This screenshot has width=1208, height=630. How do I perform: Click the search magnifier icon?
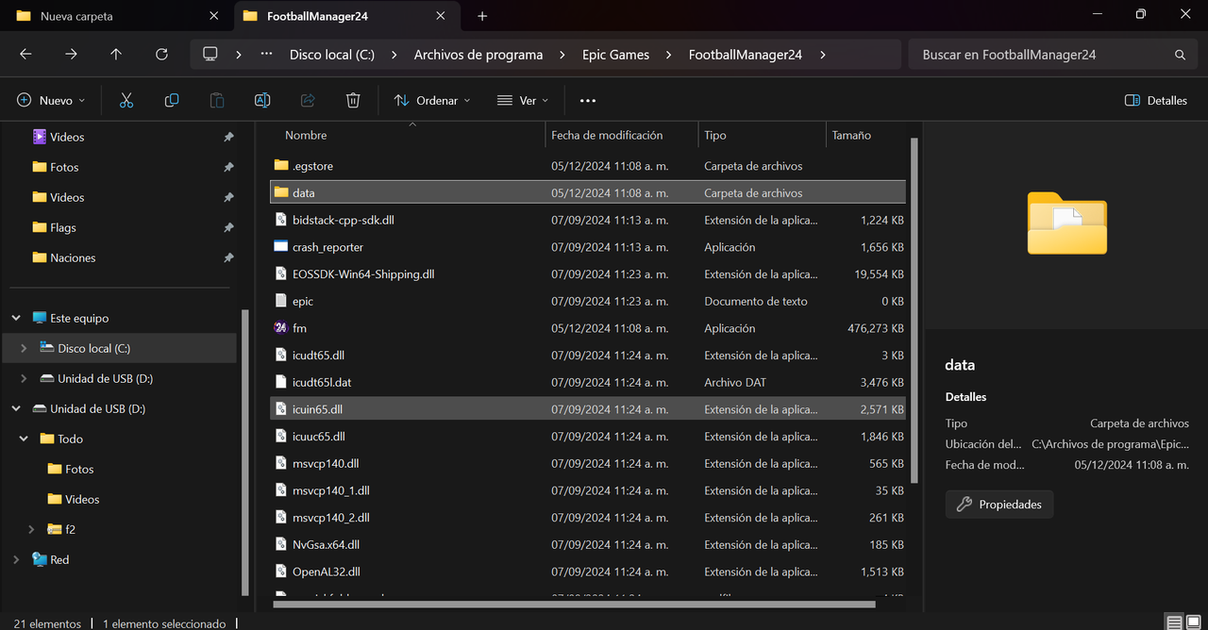tap(1180, 55)
